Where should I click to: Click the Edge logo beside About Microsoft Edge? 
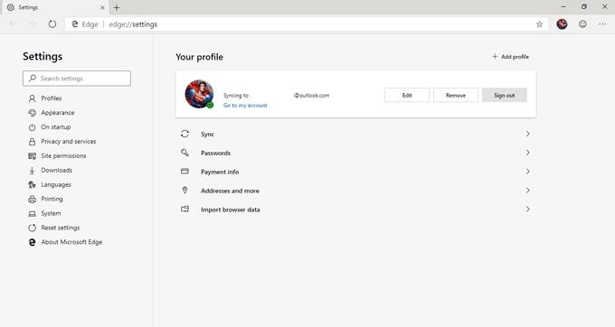(x=33, y=242)
